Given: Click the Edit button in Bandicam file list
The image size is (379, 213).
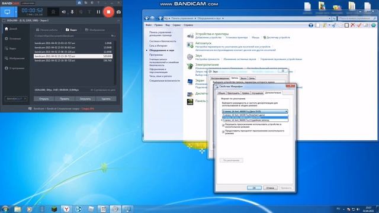Looking at the screenshot, I should click(x=65, y=99).
